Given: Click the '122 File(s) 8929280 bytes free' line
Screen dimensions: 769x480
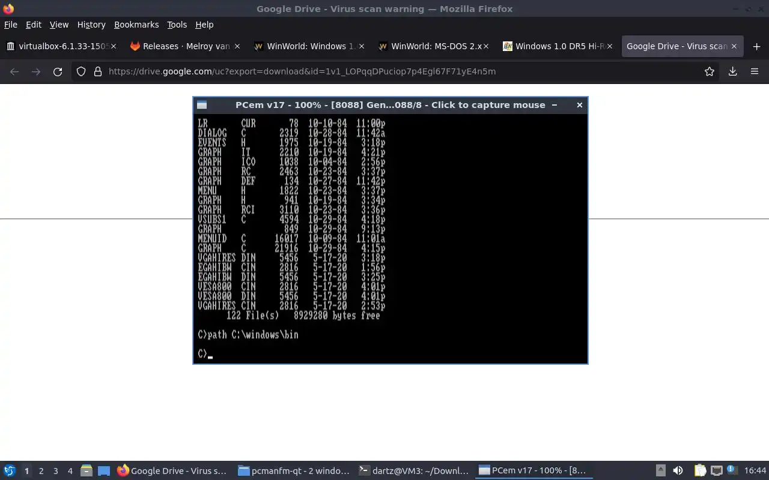Looking at the screenshot, I should [x=303, y=316].
